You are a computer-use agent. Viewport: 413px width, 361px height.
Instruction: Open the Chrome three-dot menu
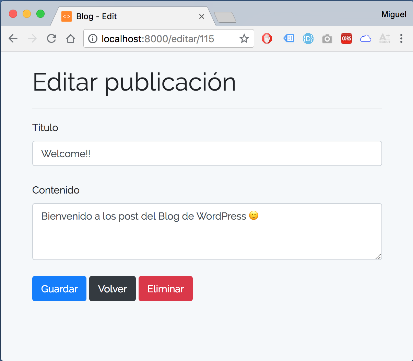[401, 38]
